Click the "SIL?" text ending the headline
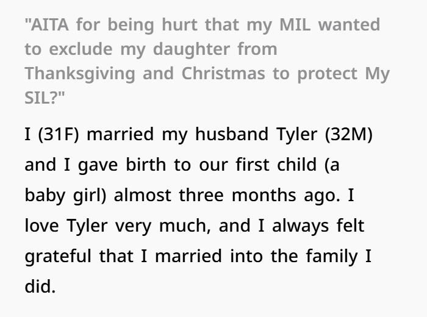Viewport: 427px width, 317px height. coord(41,98)
